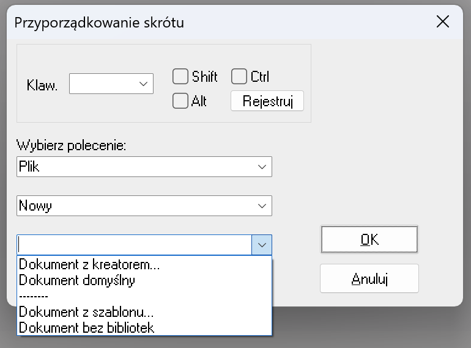Click the Anuluj button
The width and height of the screenshot is (471, 348).
point(369,278)
